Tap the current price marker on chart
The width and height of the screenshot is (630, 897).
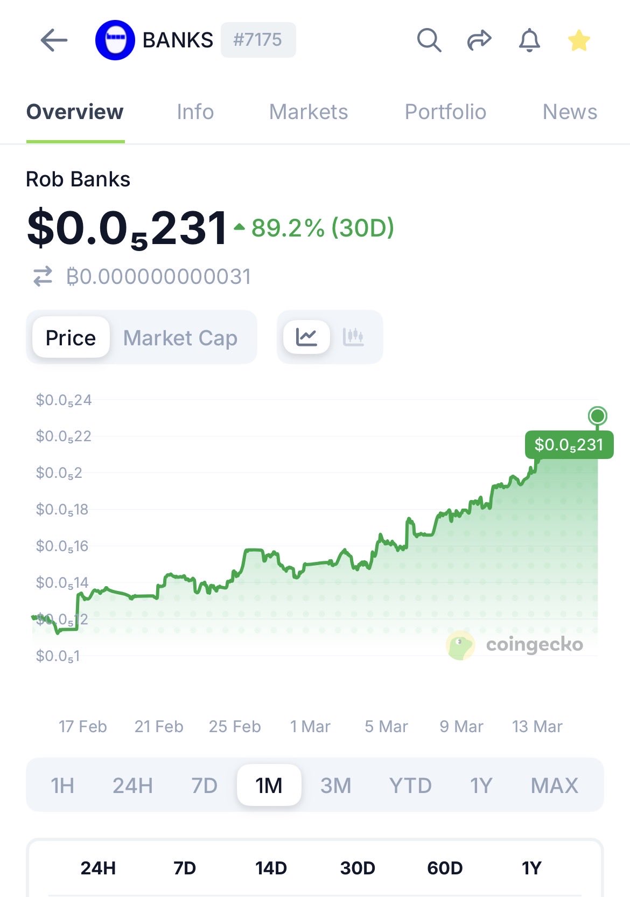[x=597, y=416]
